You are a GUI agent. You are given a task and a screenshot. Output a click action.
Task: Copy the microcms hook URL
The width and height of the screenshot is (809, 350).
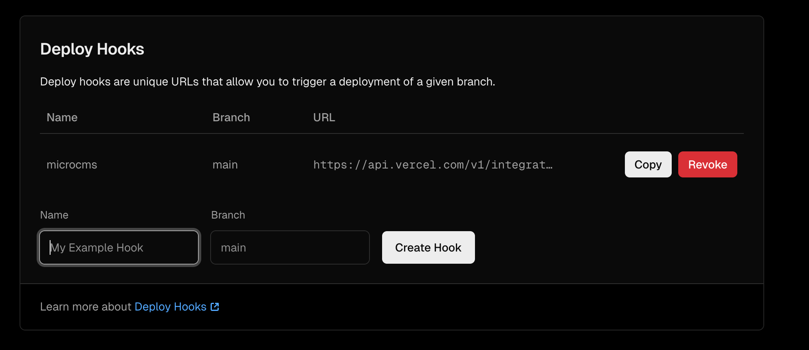click(648, 164)
